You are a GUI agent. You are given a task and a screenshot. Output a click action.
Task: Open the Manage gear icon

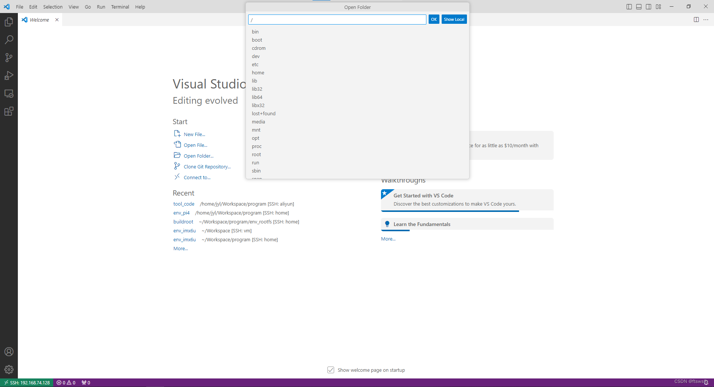[9, 370]
